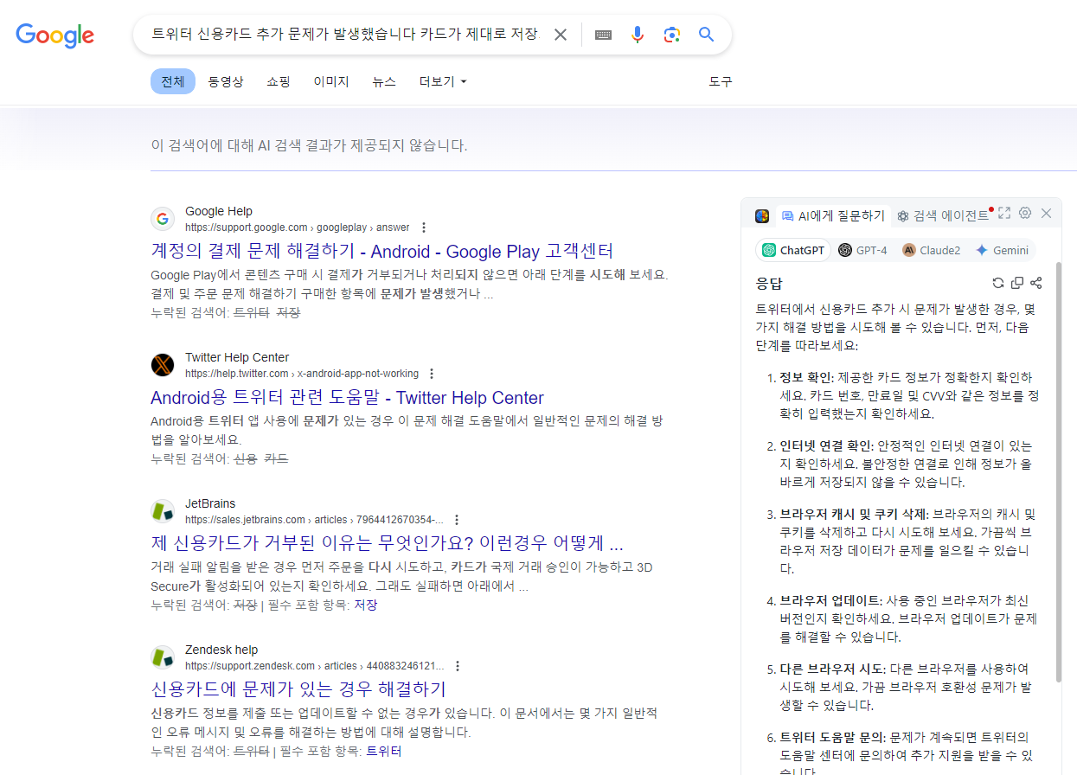This screenshot has width=1077, height=775.
Task: Select the ChatGPT model
Action: coord(792,250)
